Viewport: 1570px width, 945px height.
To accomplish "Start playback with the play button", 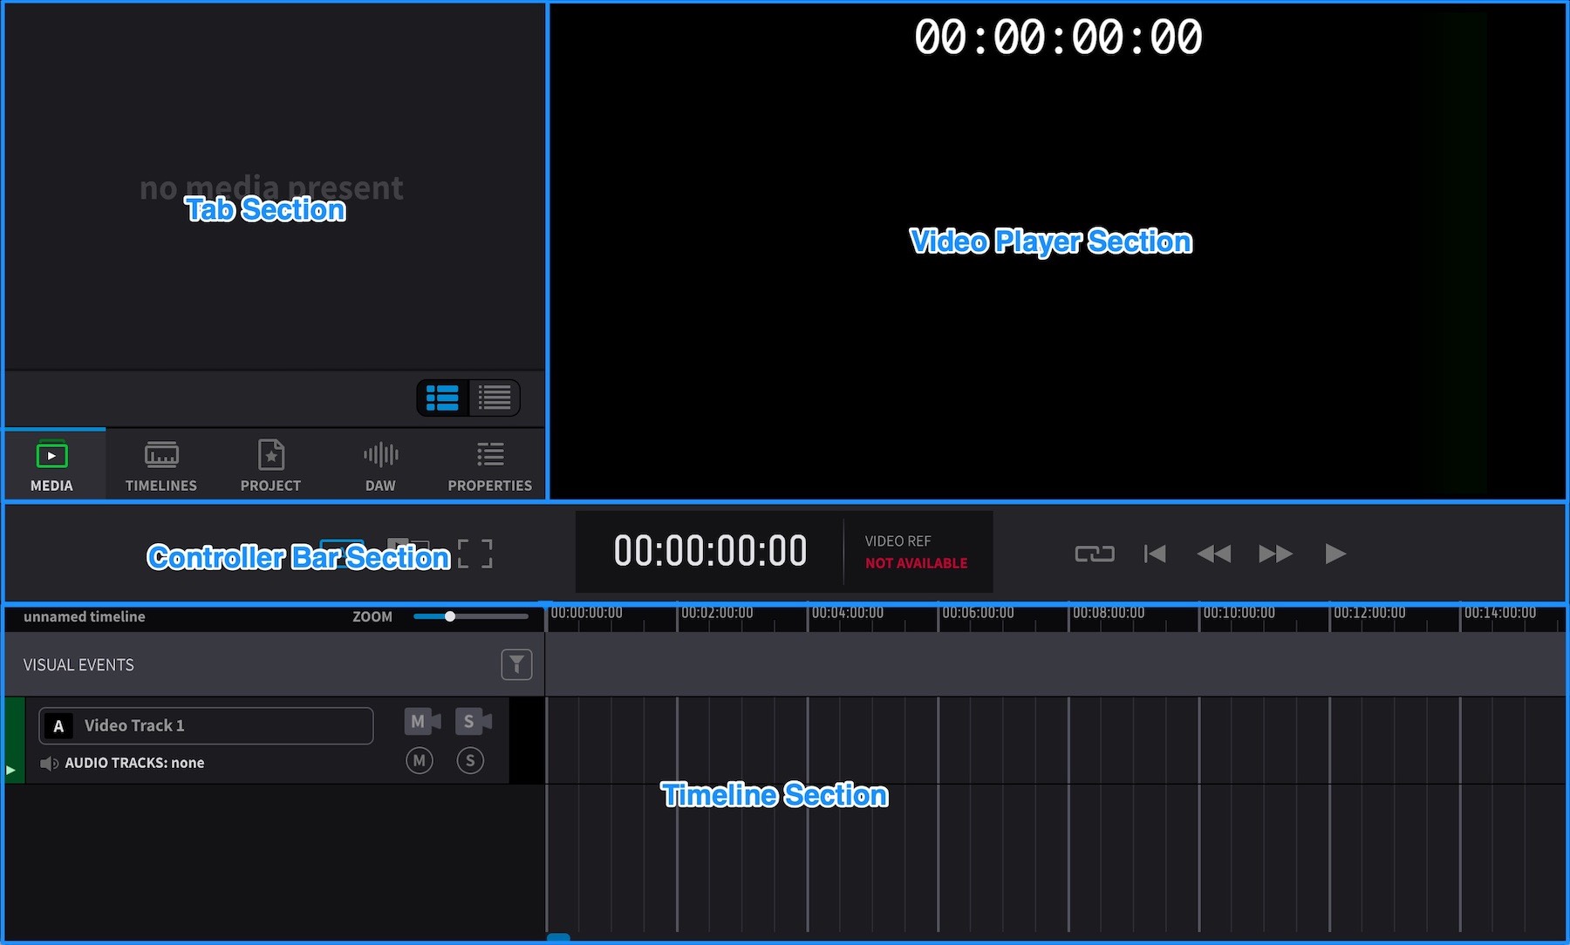I will (1335, 554).
